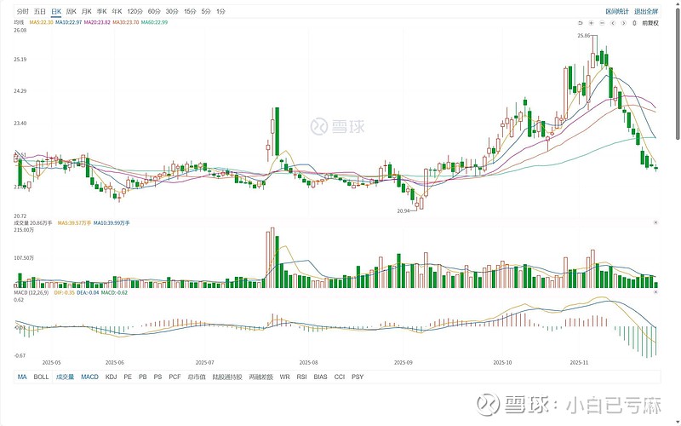Screen dimensions: 681x426
Task: Click the DIF:-0.35 legend value
Action: point(65,292)
